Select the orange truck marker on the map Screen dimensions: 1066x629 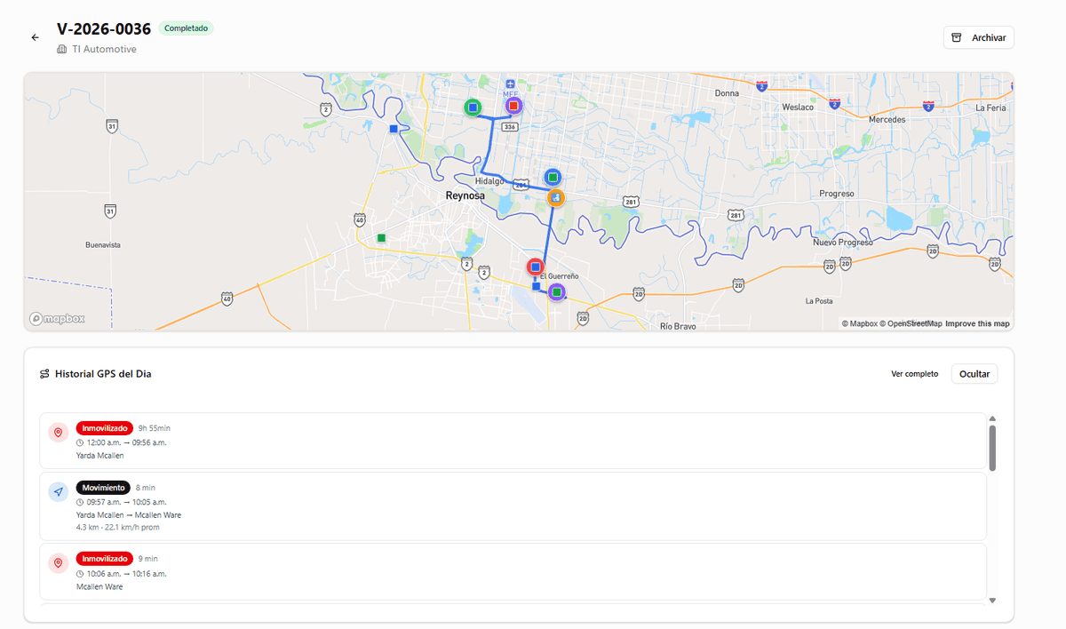(556, 197)
